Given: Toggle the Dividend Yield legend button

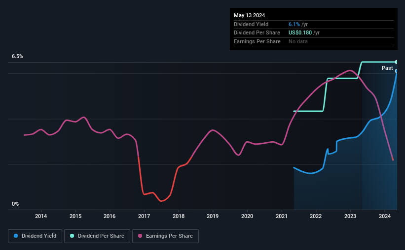Looking at the screenshot, I should (x=35, y=236).
